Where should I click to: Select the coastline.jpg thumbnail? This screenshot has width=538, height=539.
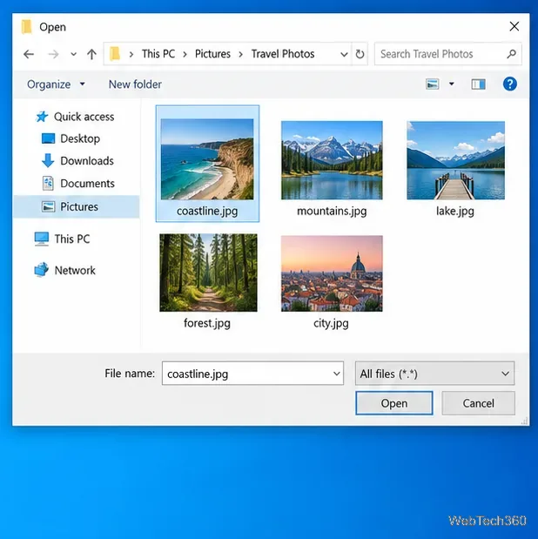click(207, 159)
